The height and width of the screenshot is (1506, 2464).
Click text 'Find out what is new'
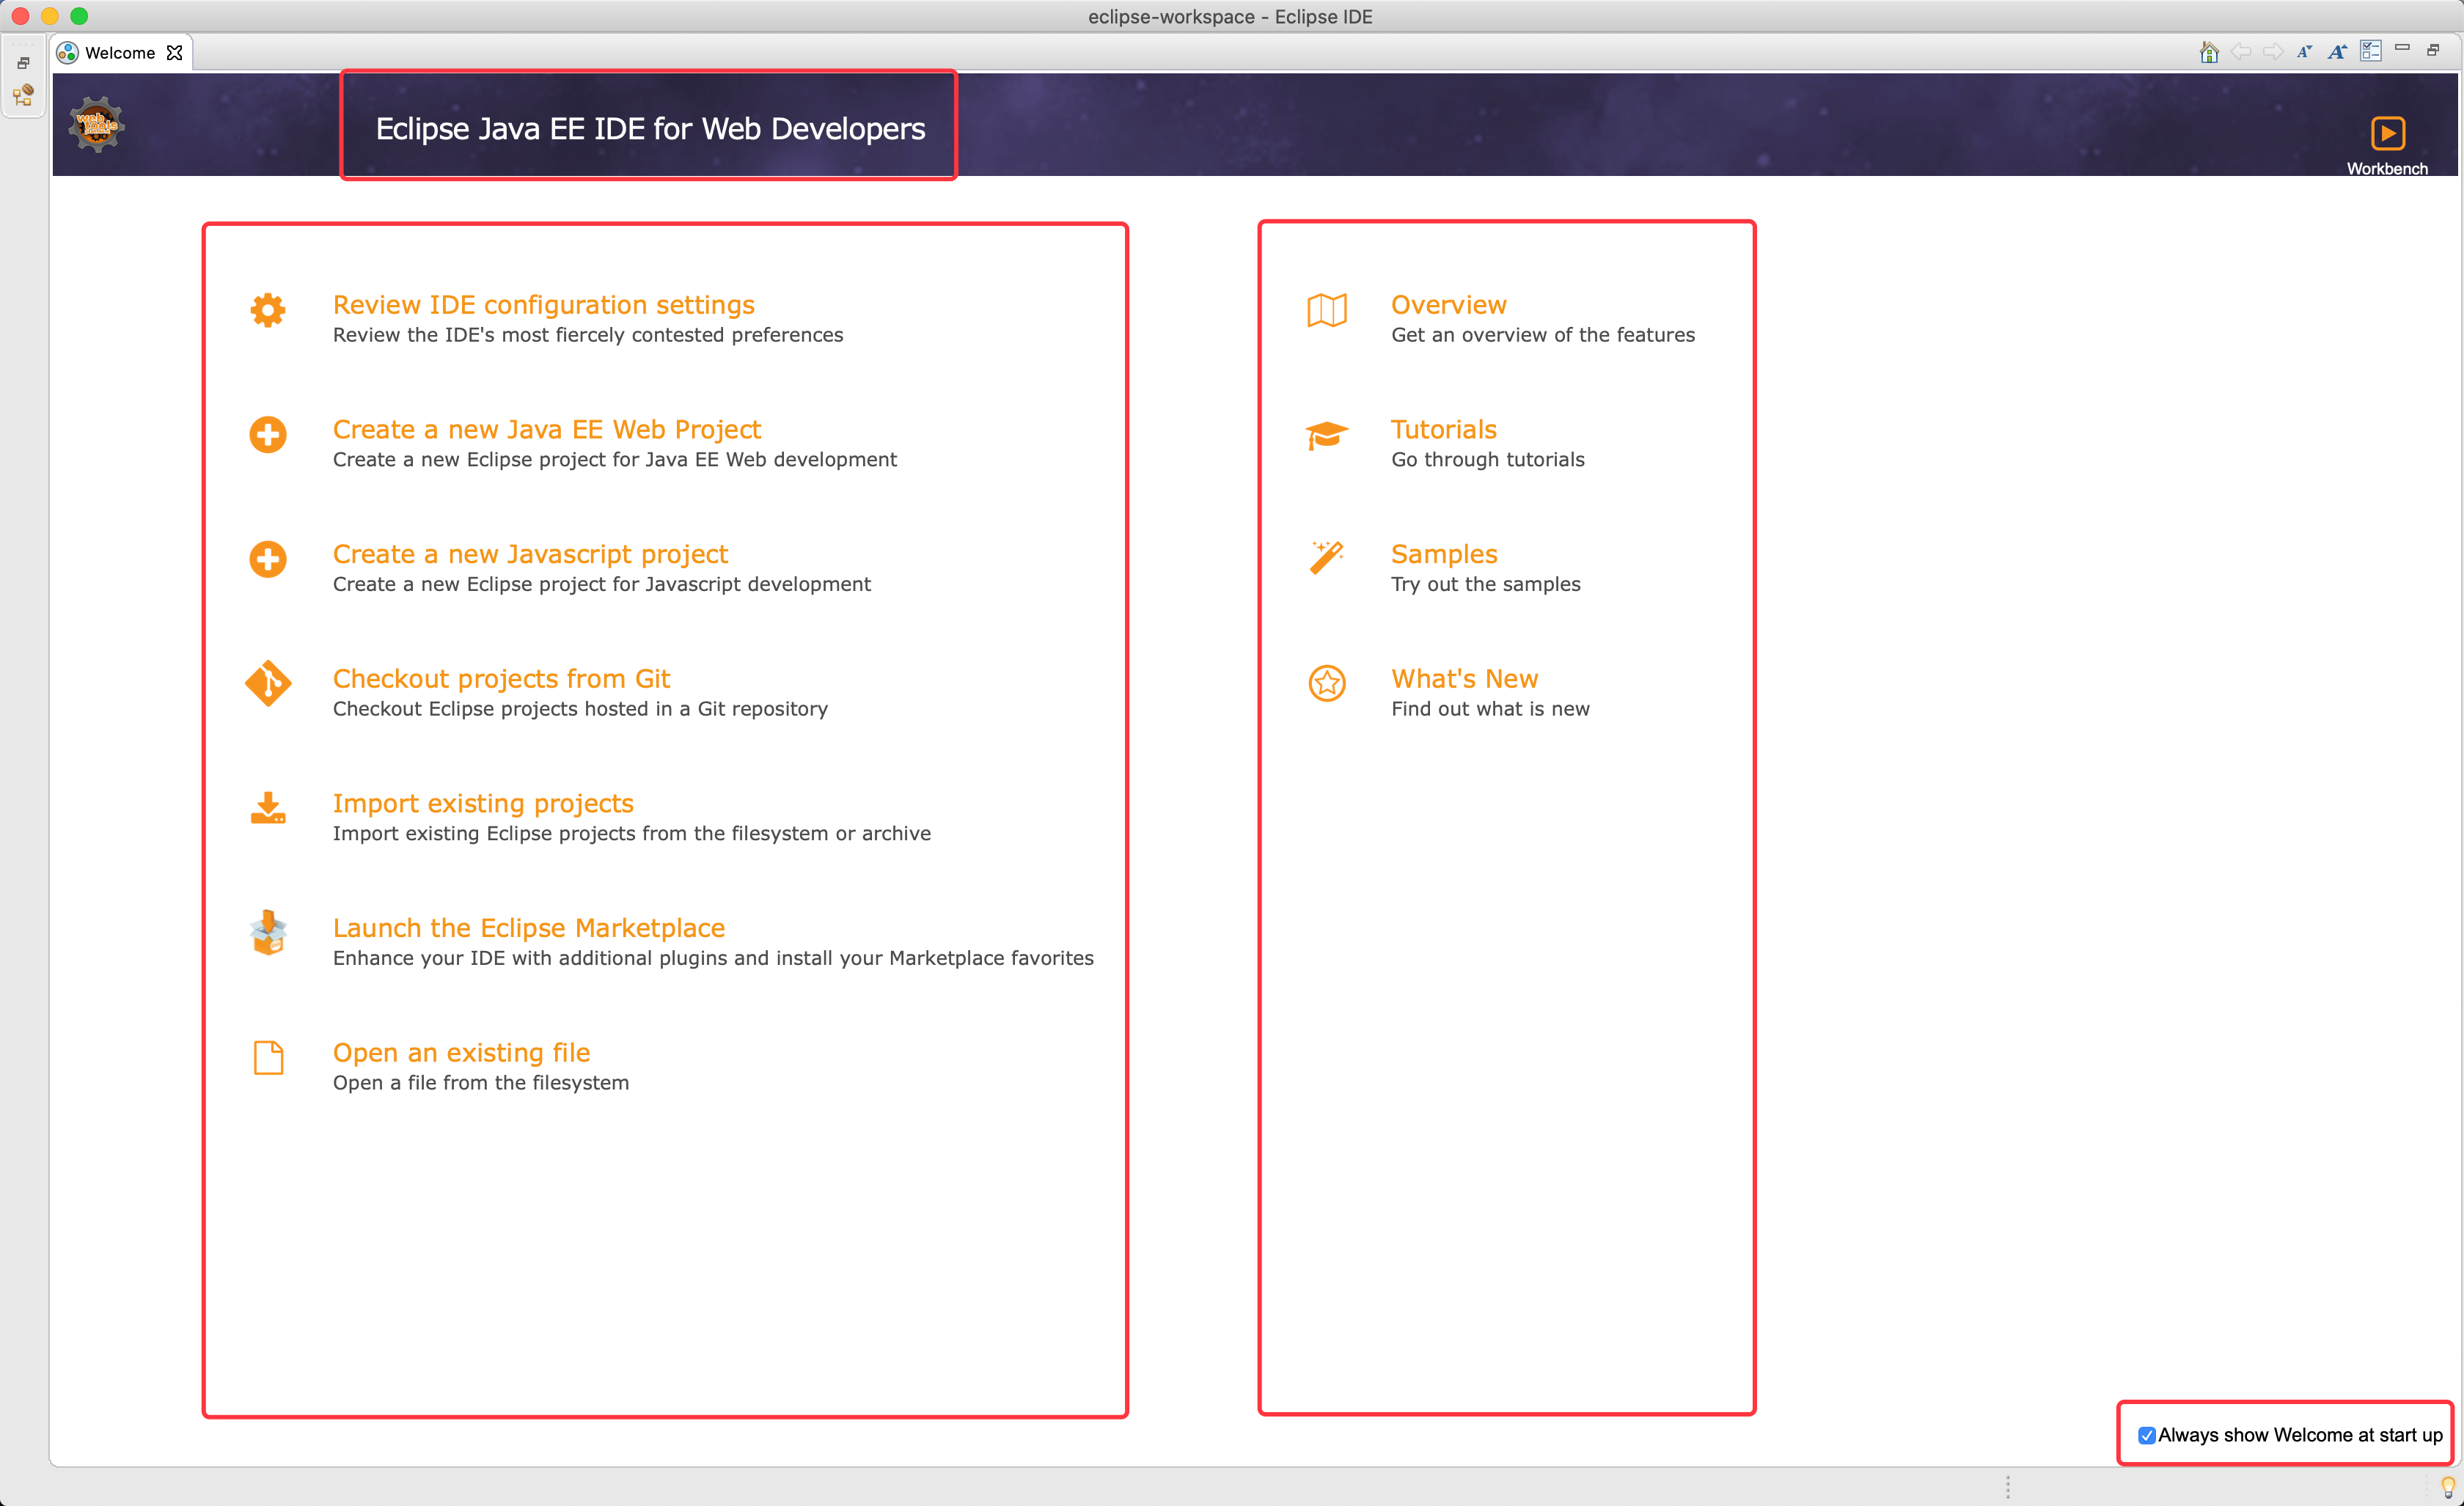click(x=1490, y=709)
